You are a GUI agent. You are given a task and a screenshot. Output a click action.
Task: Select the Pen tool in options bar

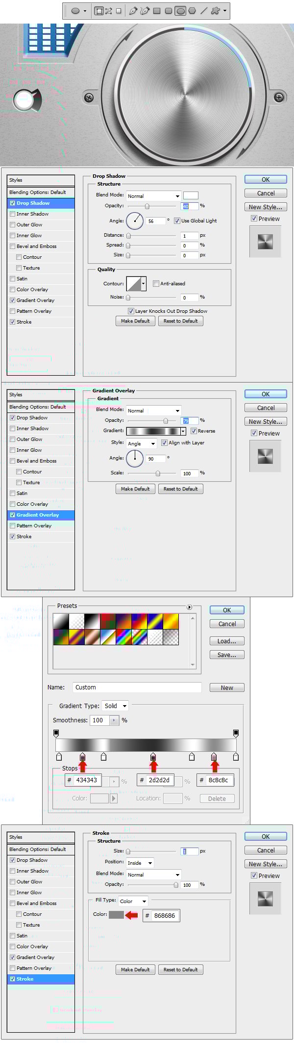click(133, 11)
